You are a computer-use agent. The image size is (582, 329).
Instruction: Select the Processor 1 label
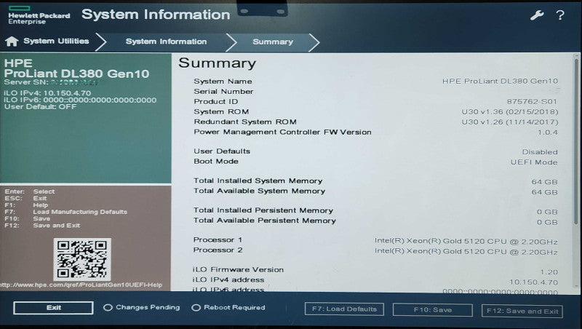tap(218, 239)
